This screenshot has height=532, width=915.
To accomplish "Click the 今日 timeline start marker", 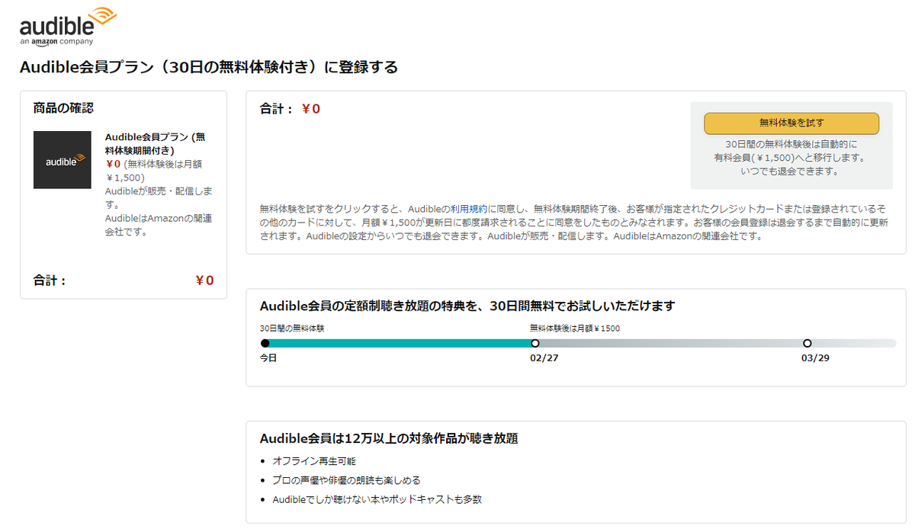I will point(265,343).
